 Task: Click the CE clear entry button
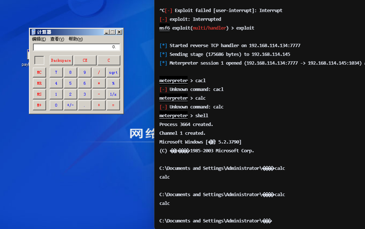(x=85, y=61)
